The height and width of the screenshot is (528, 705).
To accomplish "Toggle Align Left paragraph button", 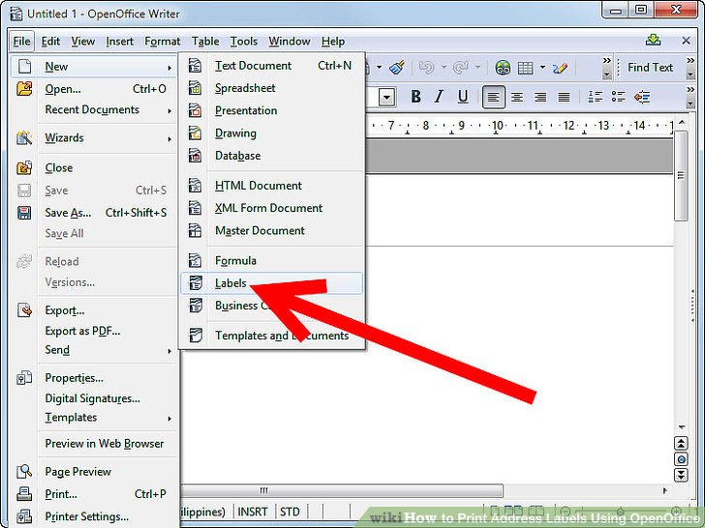I will 493,97.
